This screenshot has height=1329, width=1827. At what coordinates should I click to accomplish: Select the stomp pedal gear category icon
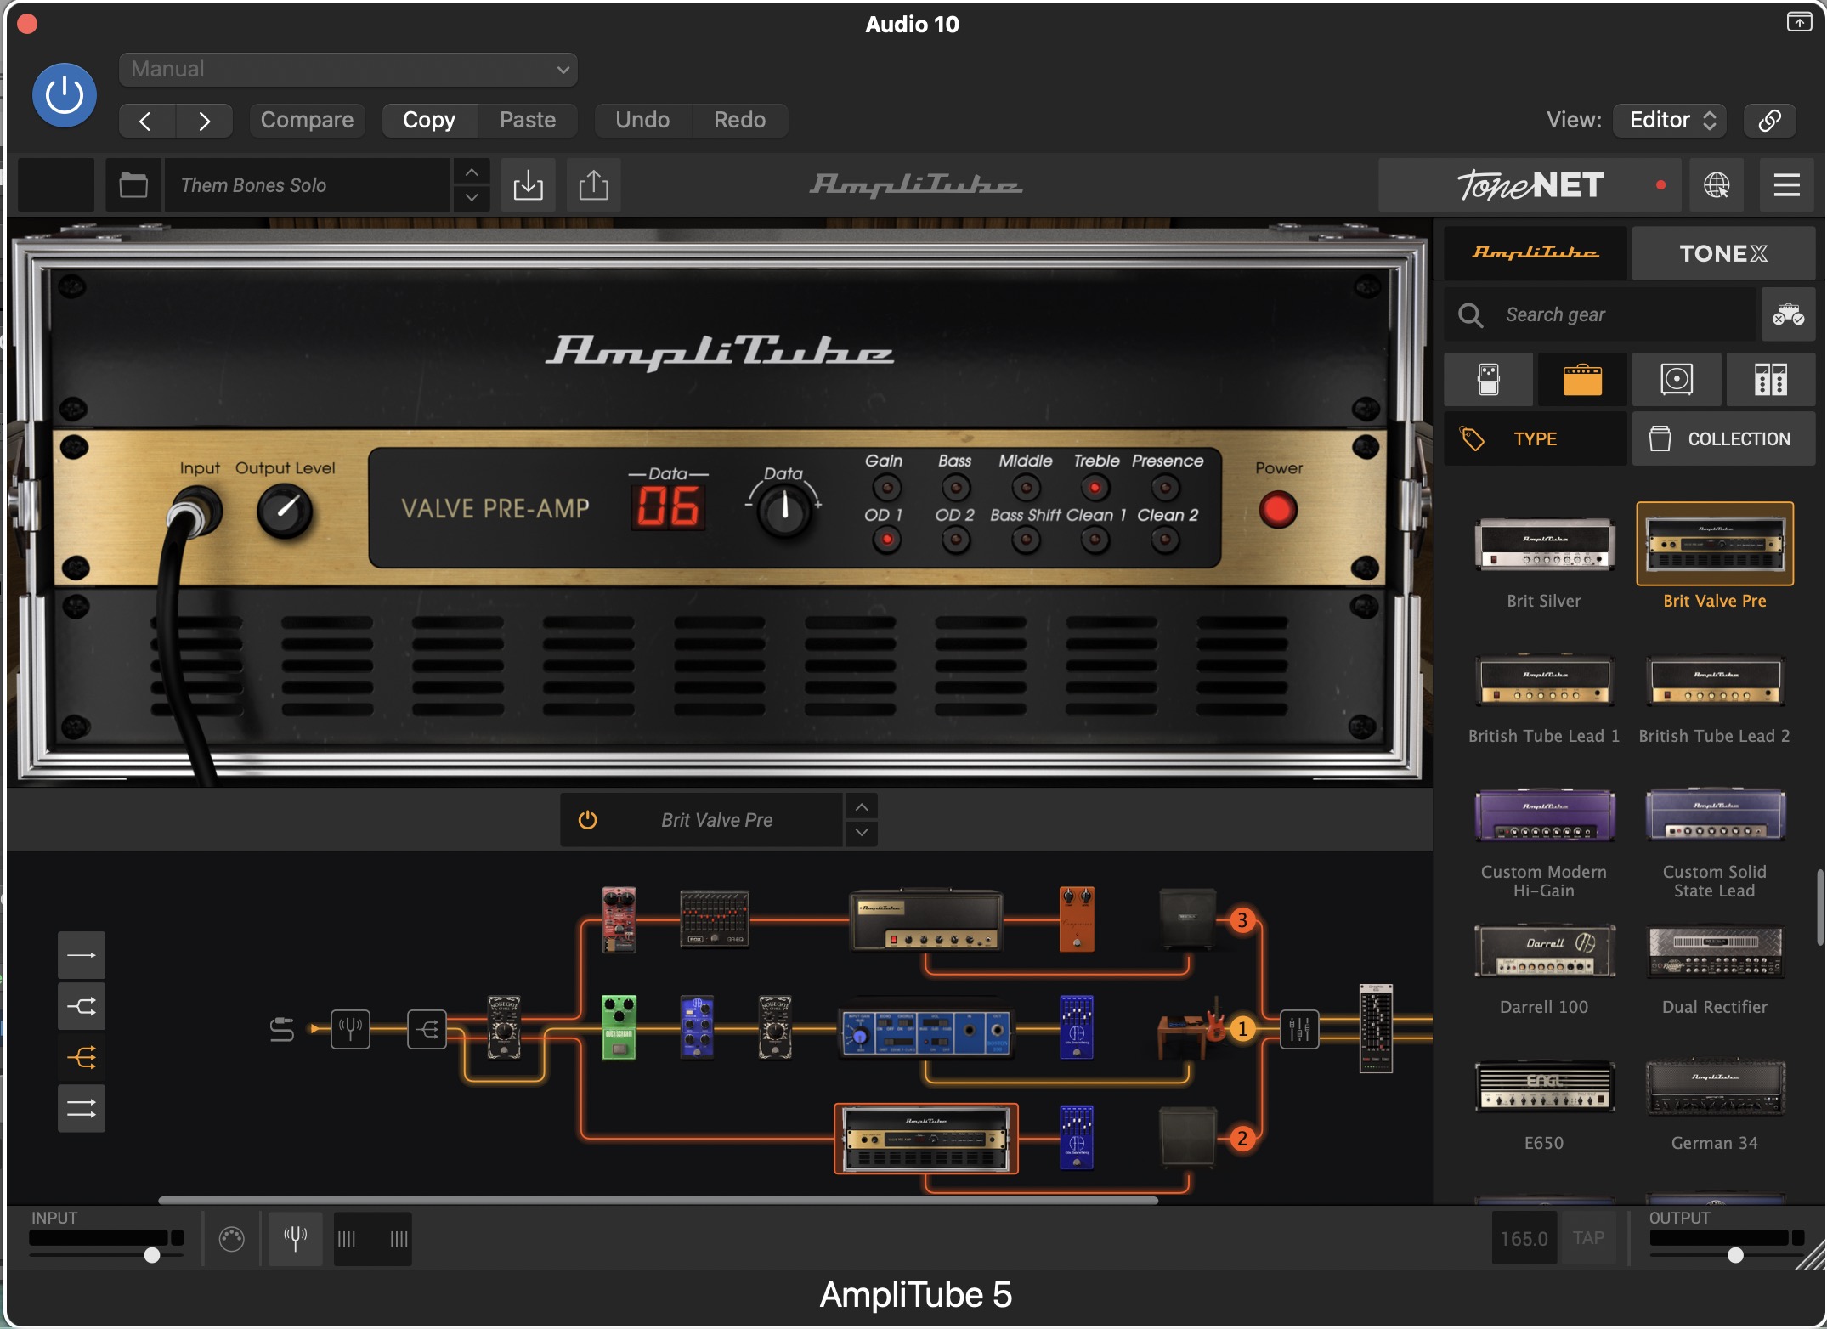click(1488, 379)
